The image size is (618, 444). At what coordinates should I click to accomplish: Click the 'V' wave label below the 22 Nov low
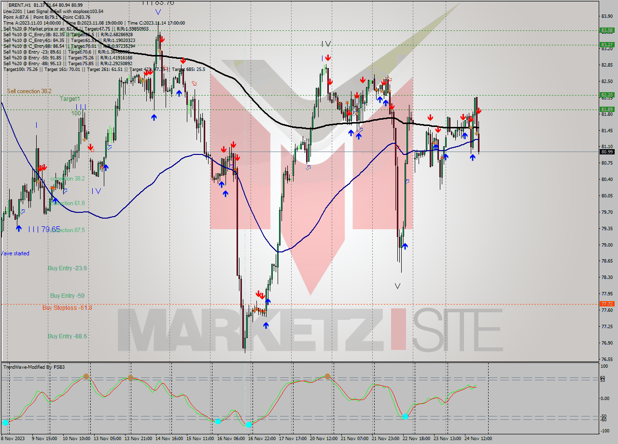(x=397, y=286)
